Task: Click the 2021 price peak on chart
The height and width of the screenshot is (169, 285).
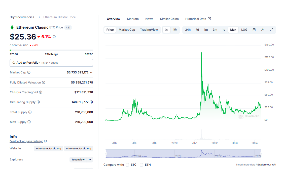Action: [201, 53]
